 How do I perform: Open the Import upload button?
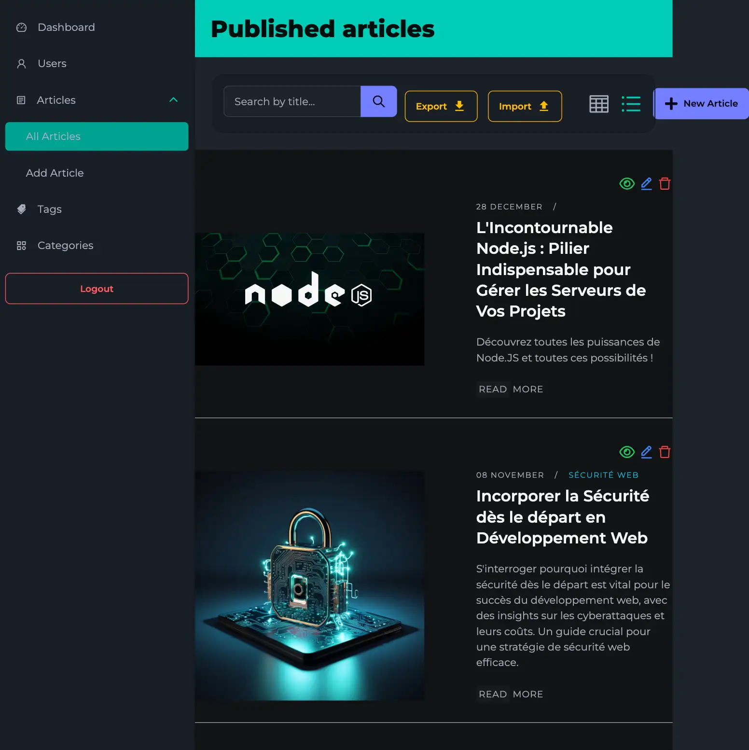tap(525, 106)
